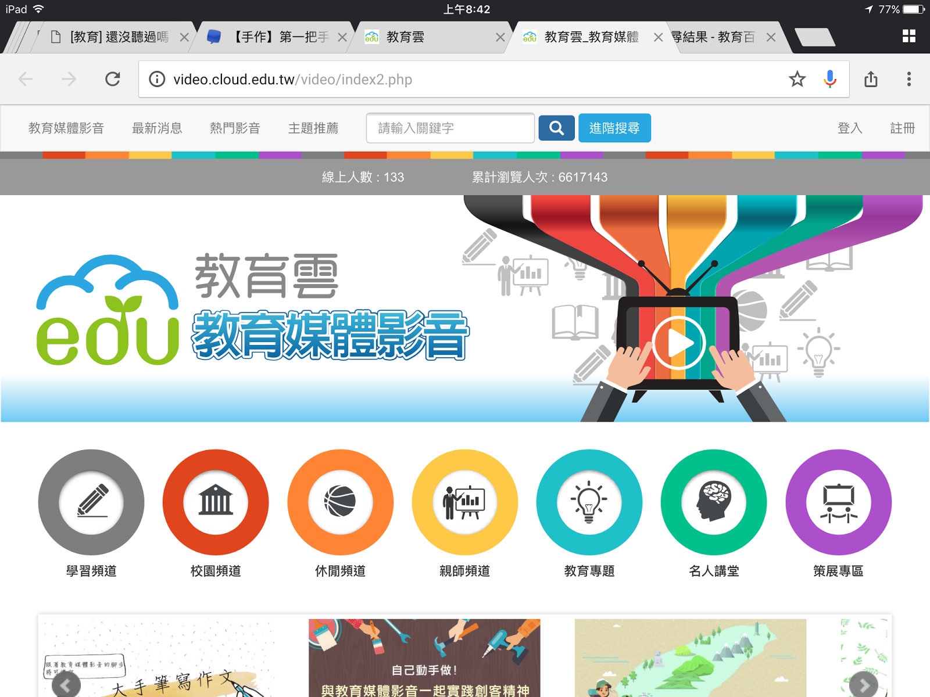This screenshot has height=697, width=930.
Task: Click 累計瀏覽人次 : 6617143 text
Action: [x=539, y=177]
